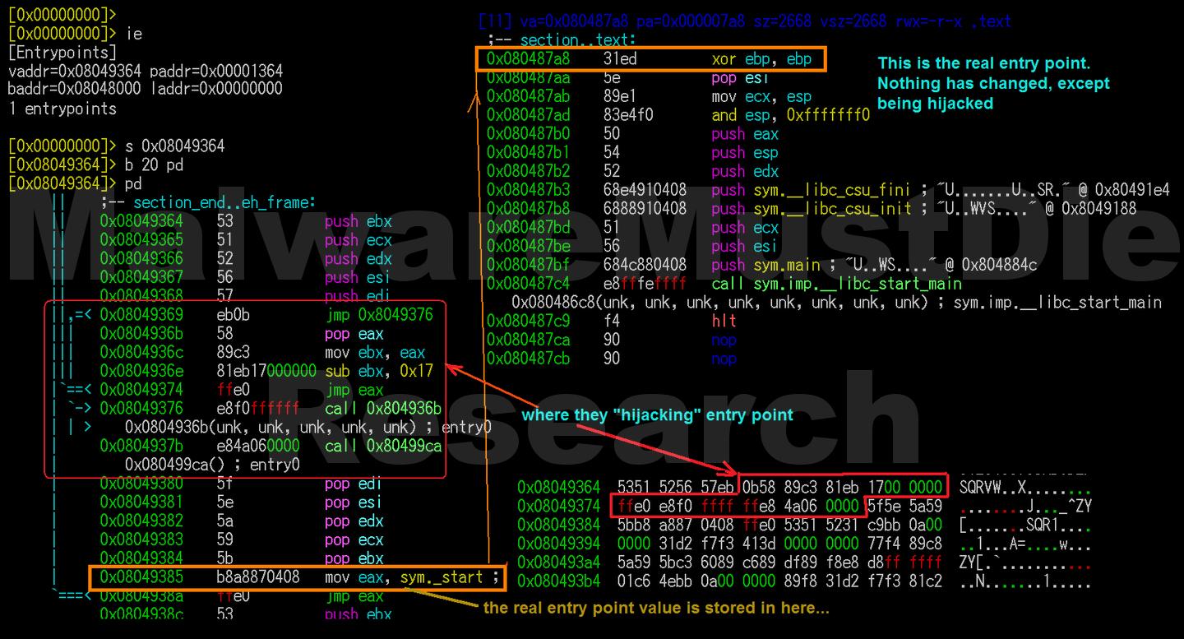Click the "laddr=0x00000000" value
The image size is (1184, 639).
(215, 89)
